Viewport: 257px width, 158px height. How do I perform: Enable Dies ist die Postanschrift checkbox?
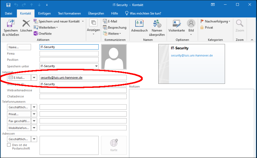pyautogui.click(x=9, y=145)
